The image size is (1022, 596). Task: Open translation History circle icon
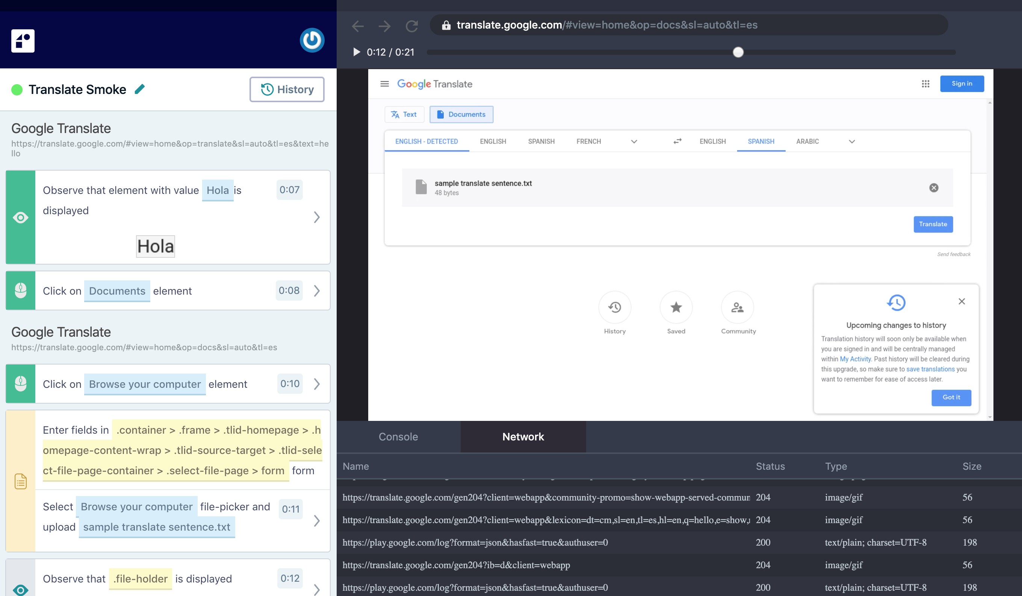click(614, 307)
